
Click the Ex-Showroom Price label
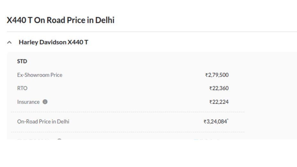coord(40,75)
